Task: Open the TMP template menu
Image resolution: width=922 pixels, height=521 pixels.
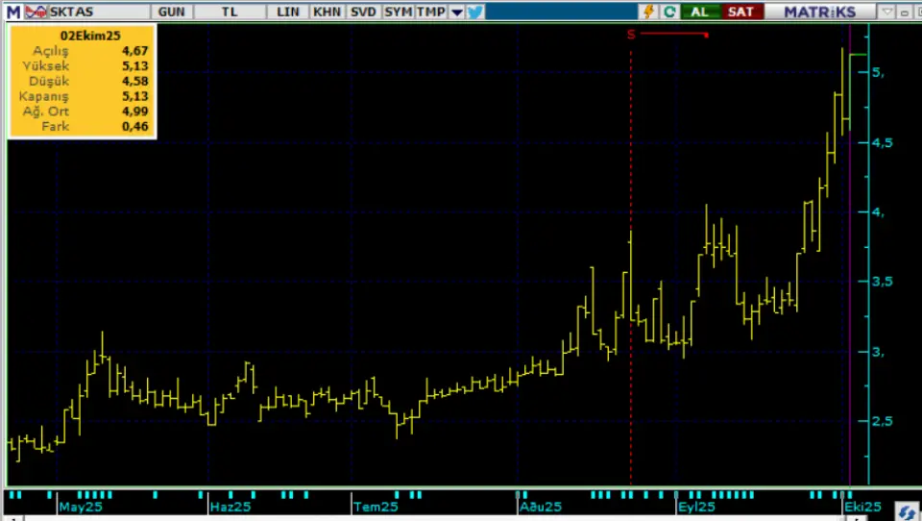Action: [430, 12]
